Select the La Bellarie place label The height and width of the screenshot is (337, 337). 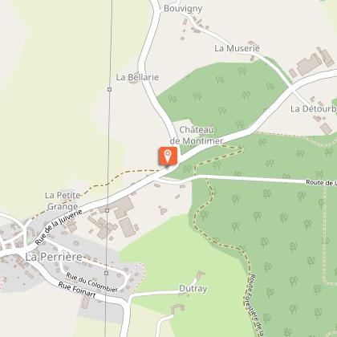[137, 77]
